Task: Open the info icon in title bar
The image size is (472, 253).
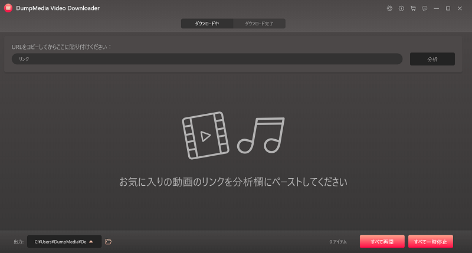Action: pyautogui.click(x=401, y=8)
